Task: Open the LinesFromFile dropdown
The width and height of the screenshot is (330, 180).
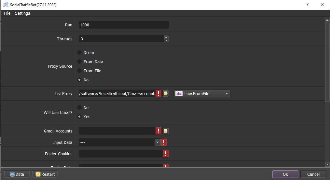Action: [202, 93]
